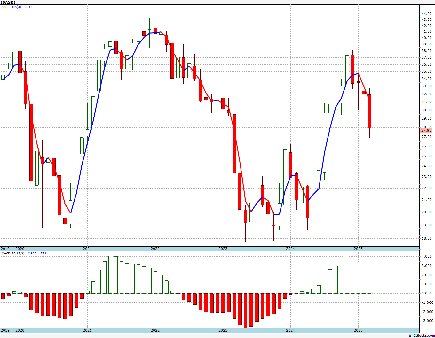Click the 36.00 price axis label
Screen dimensions: 435x338
[x=427, y=64]
